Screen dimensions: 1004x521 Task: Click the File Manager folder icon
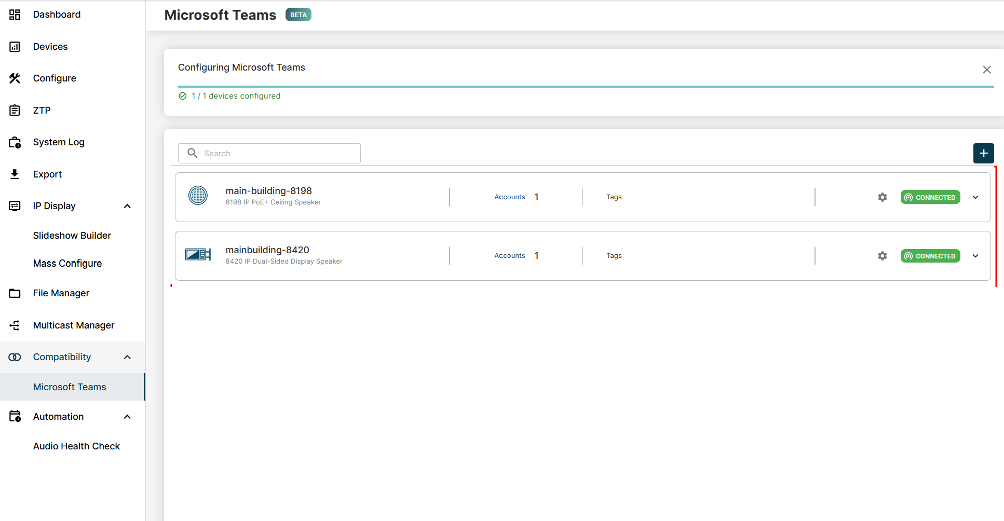tap(15, 293)
